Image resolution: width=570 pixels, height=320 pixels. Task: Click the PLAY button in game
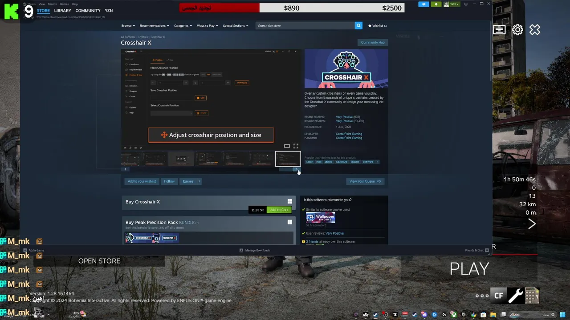(x=469, y=268)
